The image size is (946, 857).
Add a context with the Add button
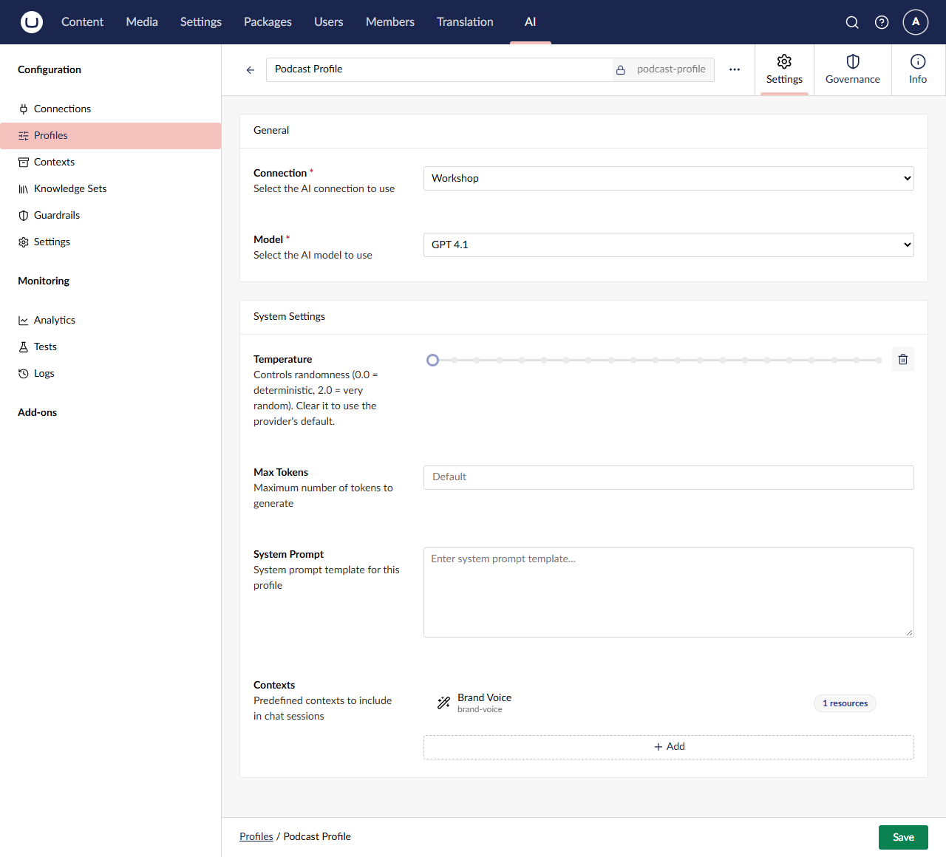[x=669, y=747]
